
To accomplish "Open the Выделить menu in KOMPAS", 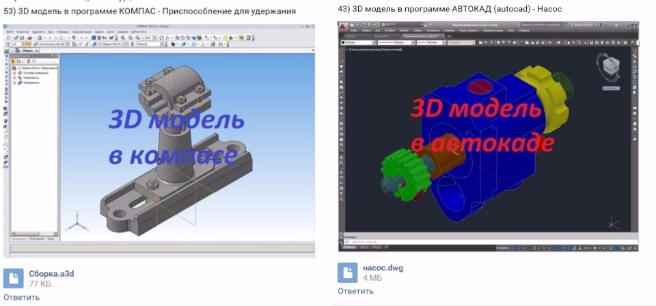I will coord(38,32).
